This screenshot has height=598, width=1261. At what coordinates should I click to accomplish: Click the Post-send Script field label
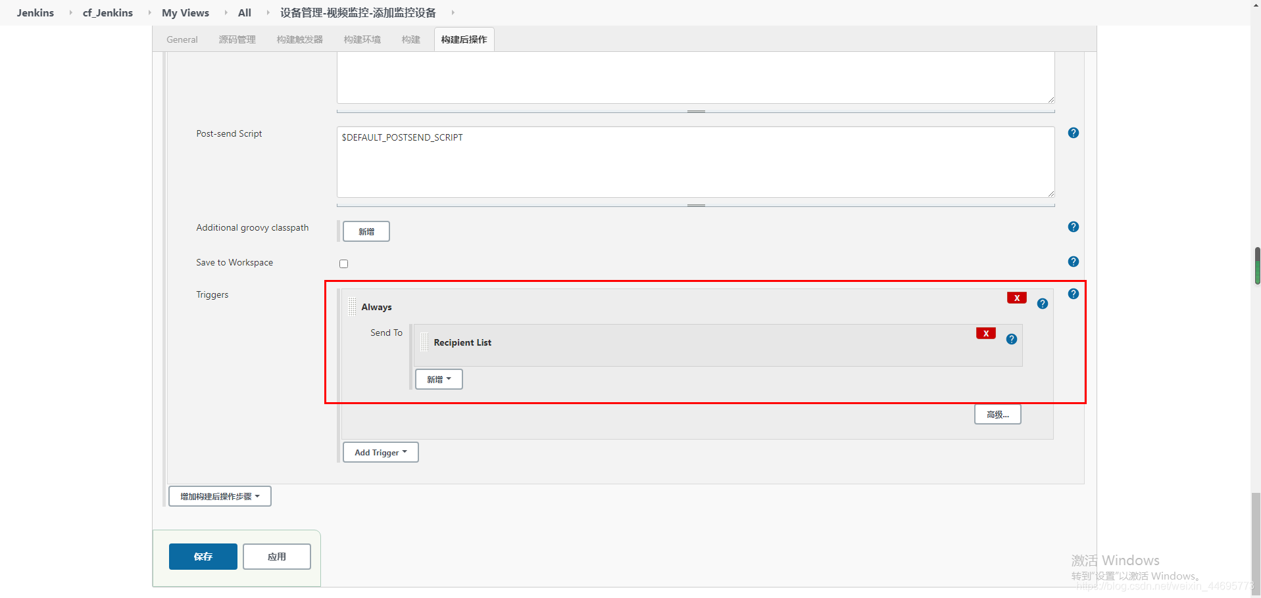(x=229, y=133)
